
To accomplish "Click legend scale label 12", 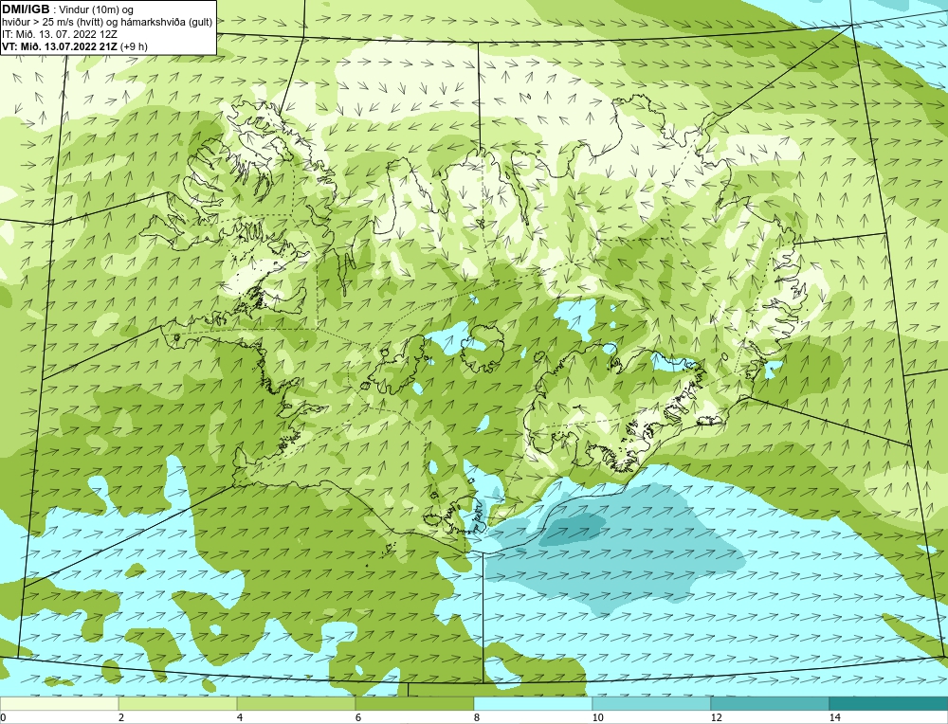I will tap(716, 717).
